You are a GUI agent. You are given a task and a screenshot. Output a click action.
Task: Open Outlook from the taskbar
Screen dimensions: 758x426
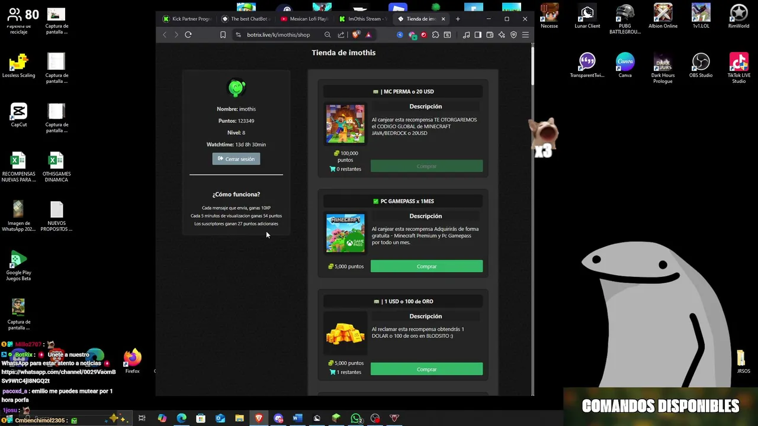coord(220,418)
